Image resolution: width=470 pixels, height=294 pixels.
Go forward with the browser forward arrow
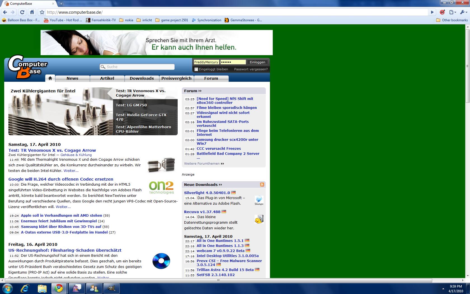(x=13, y=12)
